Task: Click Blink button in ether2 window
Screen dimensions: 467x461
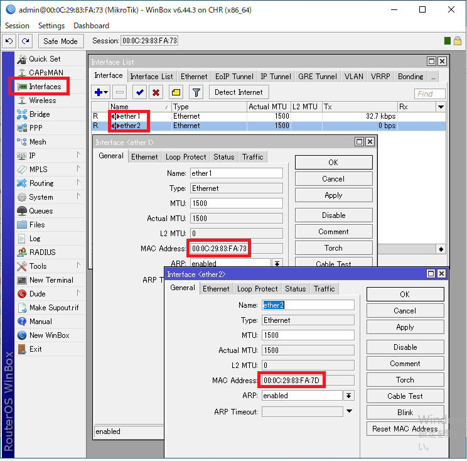Action: [x=405, y=413]
